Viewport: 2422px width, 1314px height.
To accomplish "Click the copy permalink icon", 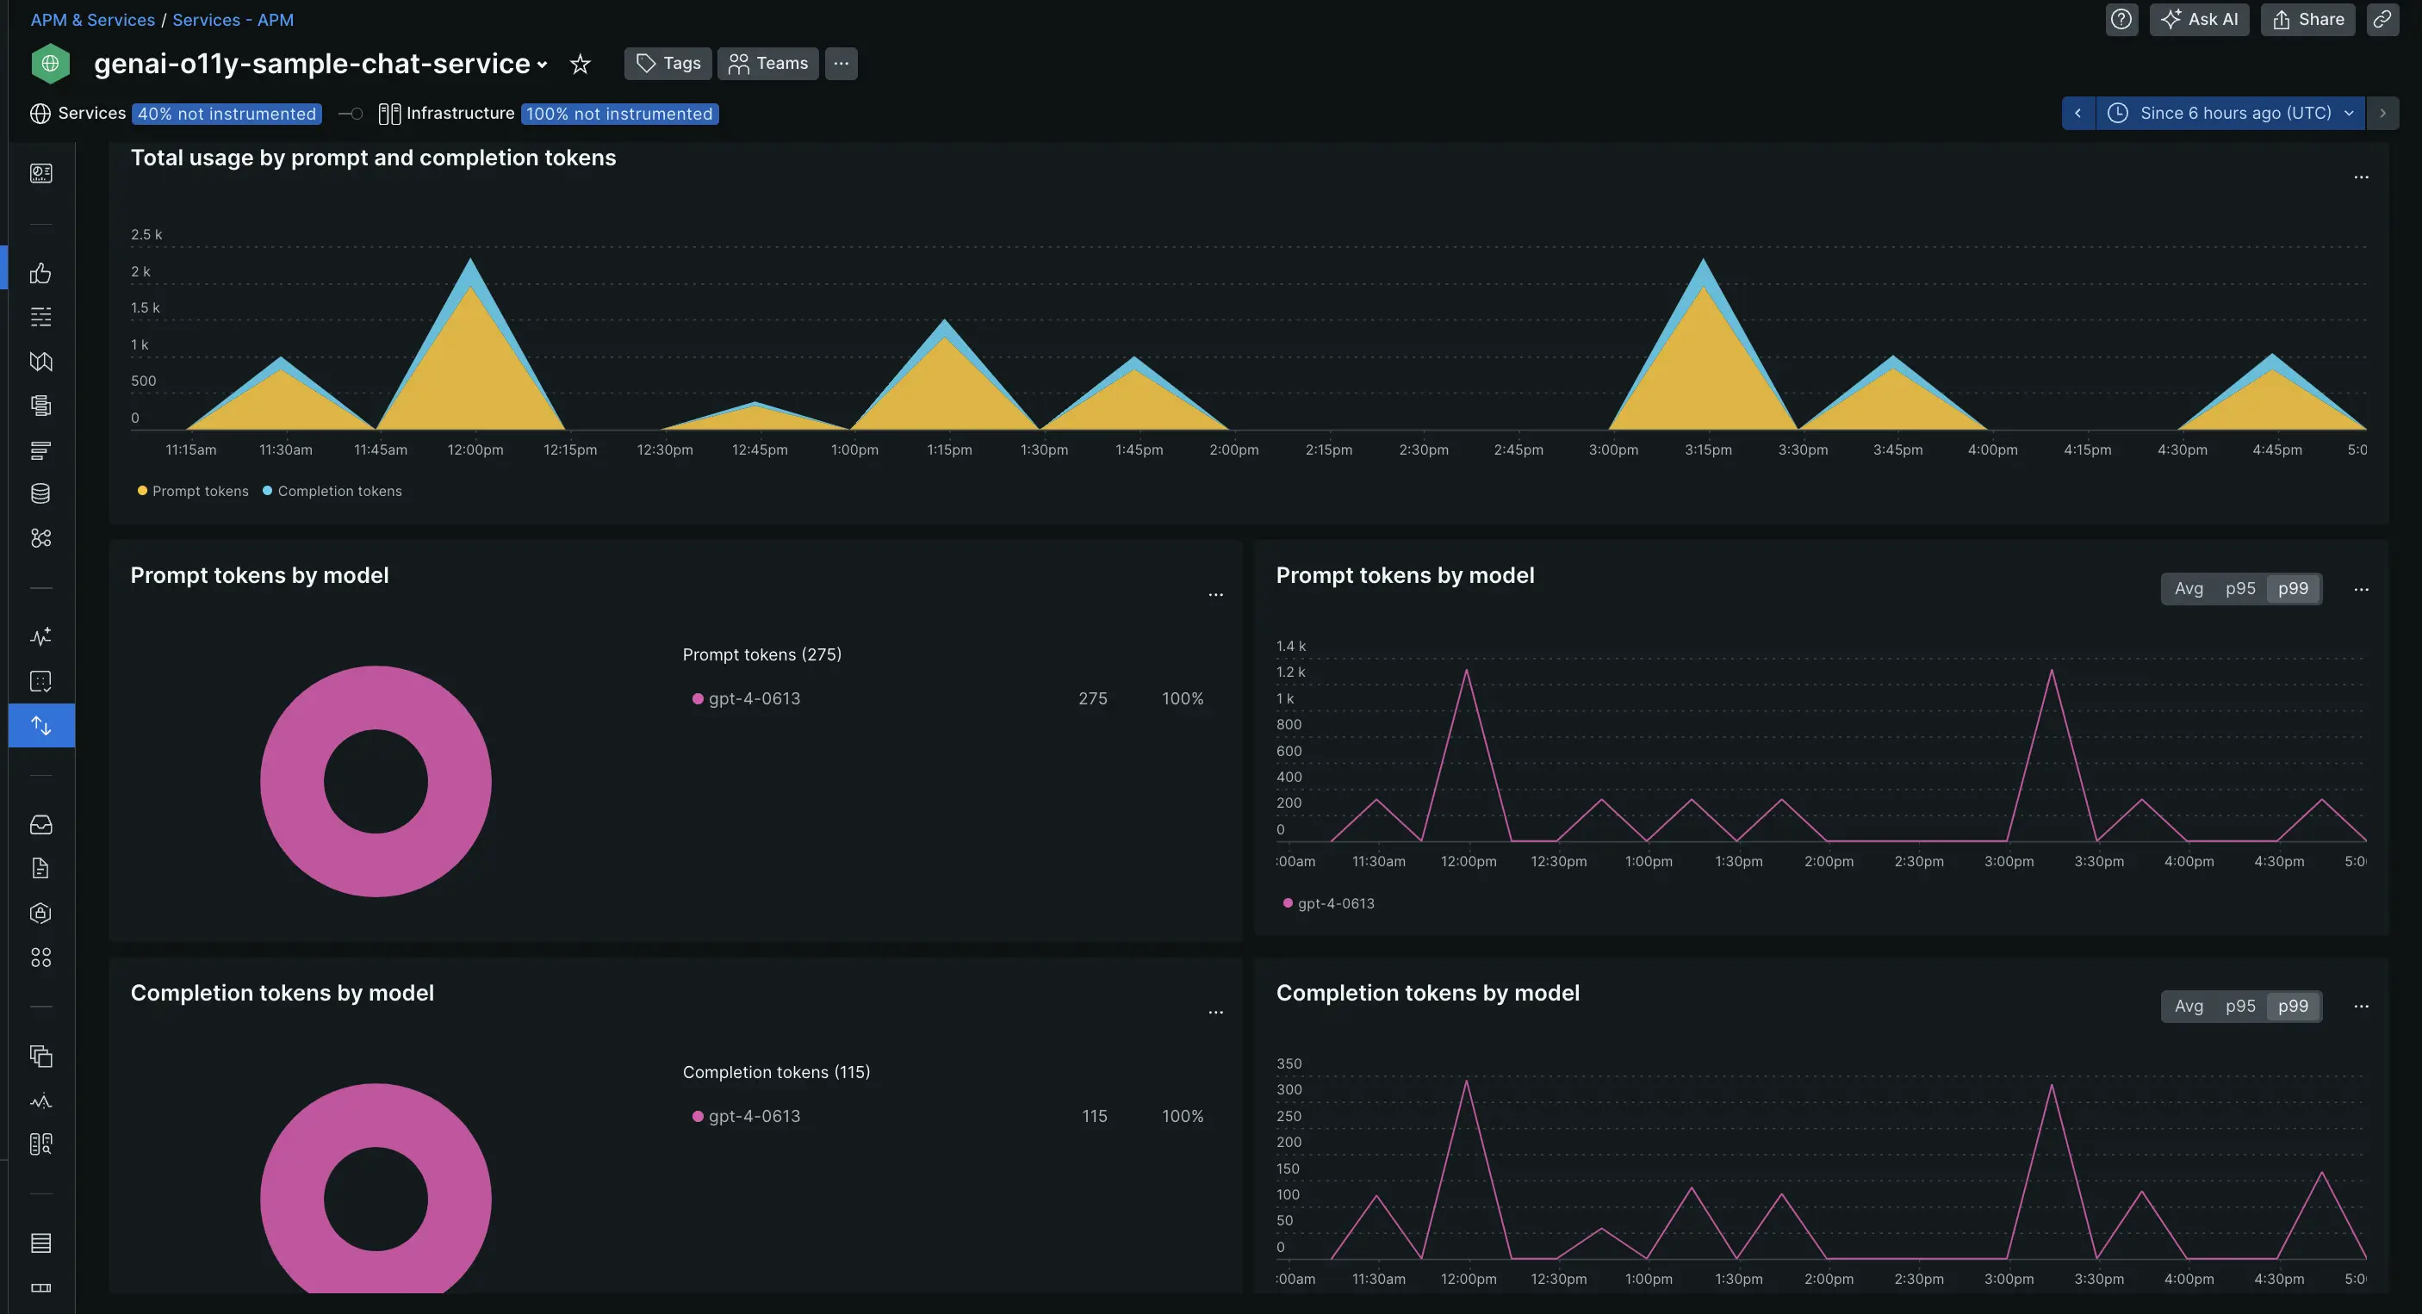I will point(2382,20).
